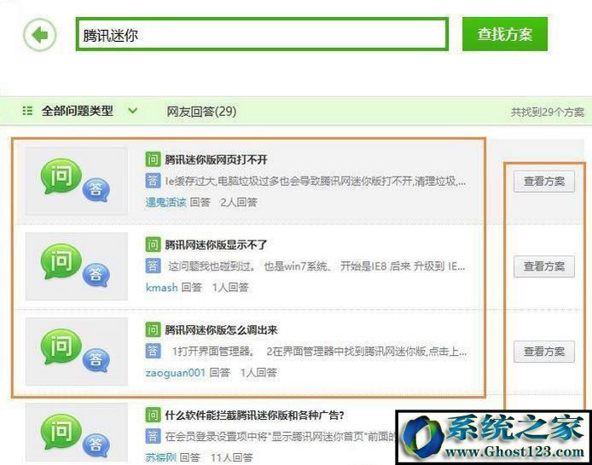Click the 2人回答 count text
The height and width of the screenshot is (465, 592).
[239, 202]
